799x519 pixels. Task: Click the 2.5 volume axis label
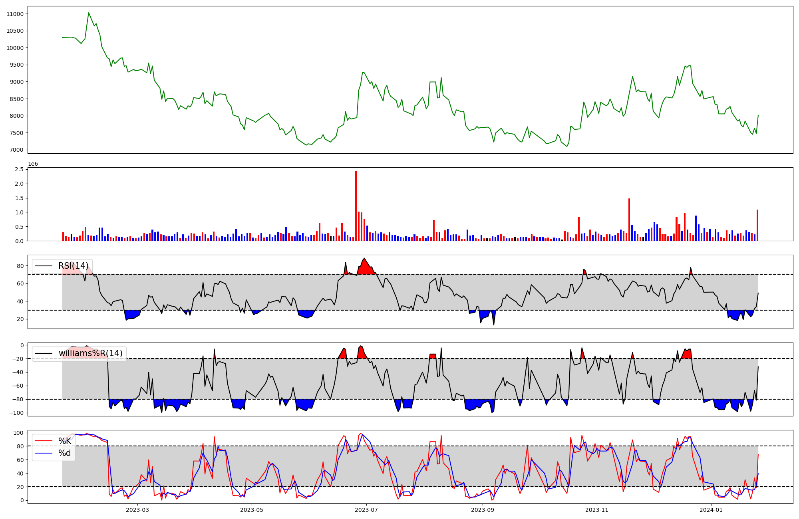[x=19, y=170]
